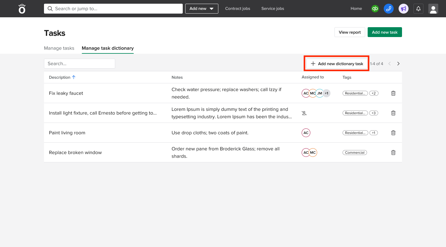This screenshot has height=247, width=446.
Task: Click the View report button
Action: pyautogui.click(x=350, y=32)
